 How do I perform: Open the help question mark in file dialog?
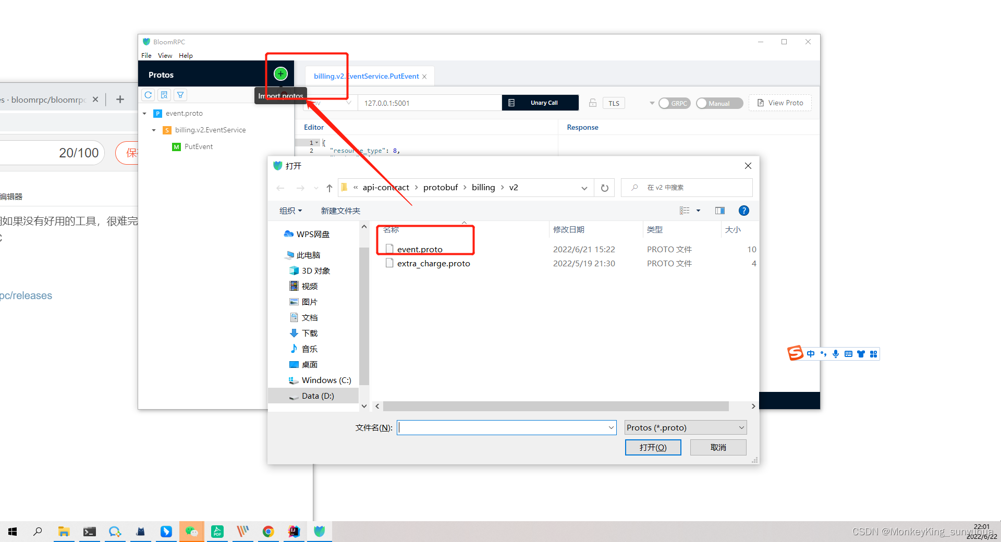click(x=743, y=211)
